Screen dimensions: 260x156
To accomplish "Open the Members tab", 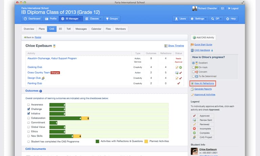I will (121, 29).
